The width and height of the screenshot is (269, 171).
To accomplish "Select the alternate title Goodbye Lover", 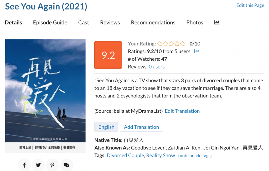I will [148, 148].
